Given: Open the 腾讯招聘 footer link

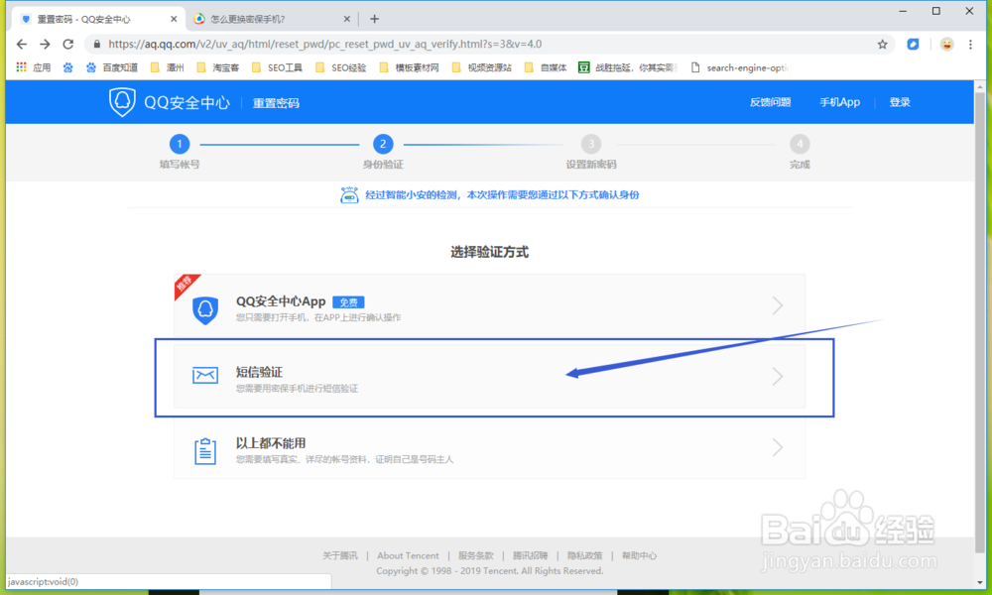Looking at the screenshot, I should coord(530,555).
